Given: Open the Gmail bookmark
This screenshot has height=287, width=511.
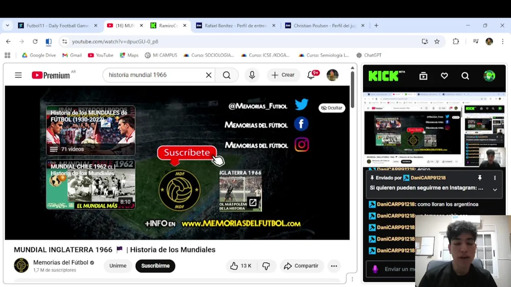Looking at the screenshot, I should pos(72,55).
